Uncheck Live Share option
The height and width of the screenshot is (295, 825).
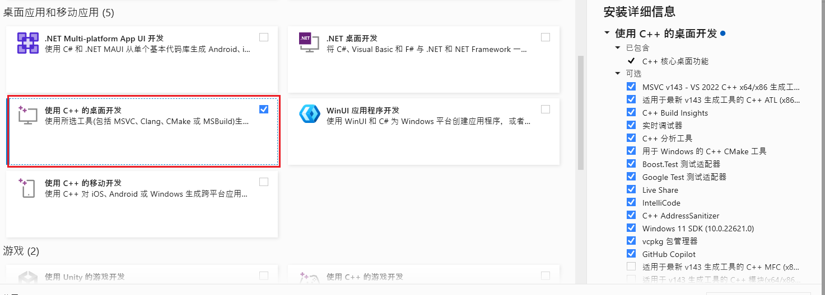(631, 189)
